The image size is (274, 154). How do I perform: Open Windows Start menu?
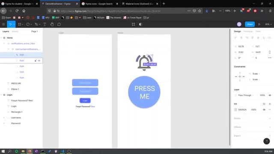[3, 151]
